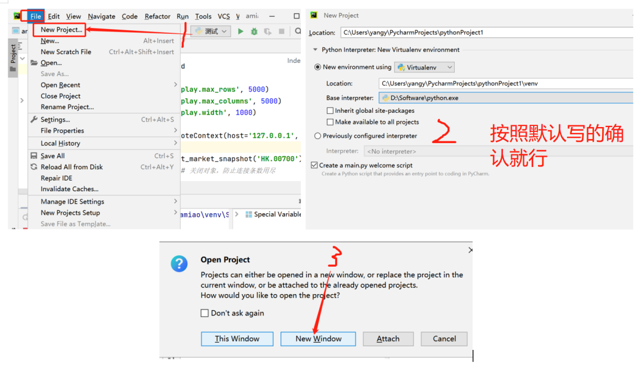Click the Run with Coverage icon
This screenshot has width=642, height=379.
(267, 31)
